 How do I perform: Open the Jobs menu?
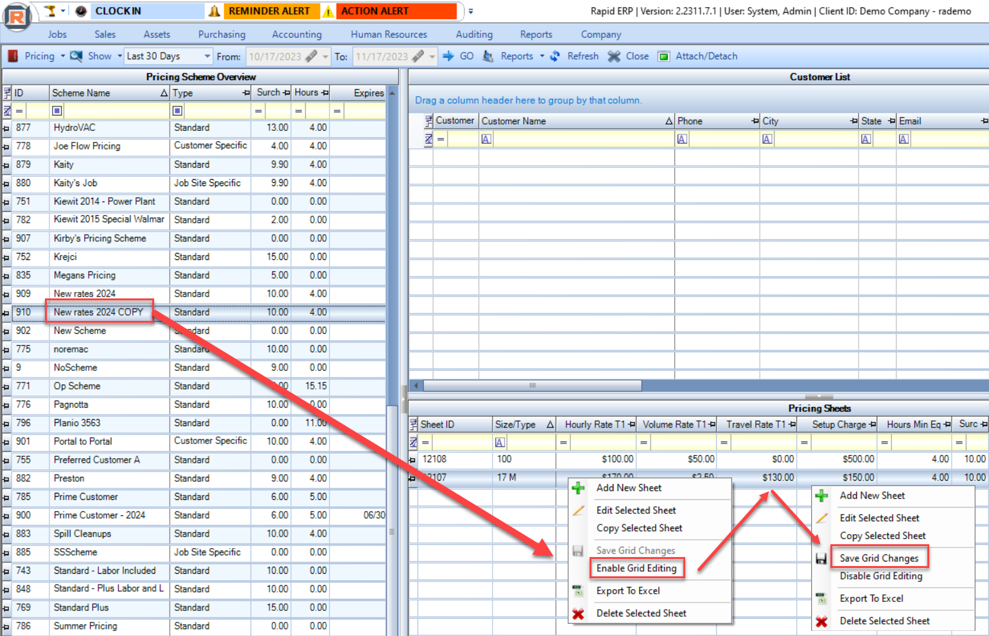point(57,35)
